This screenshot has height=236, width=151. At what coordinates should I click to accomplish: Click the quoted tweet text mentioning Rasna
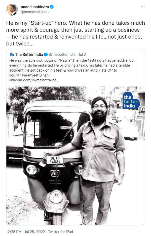tap(73, 68)
